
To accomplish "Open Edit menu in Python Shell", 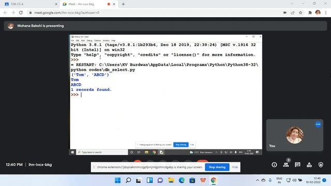I will click(77, 40).
